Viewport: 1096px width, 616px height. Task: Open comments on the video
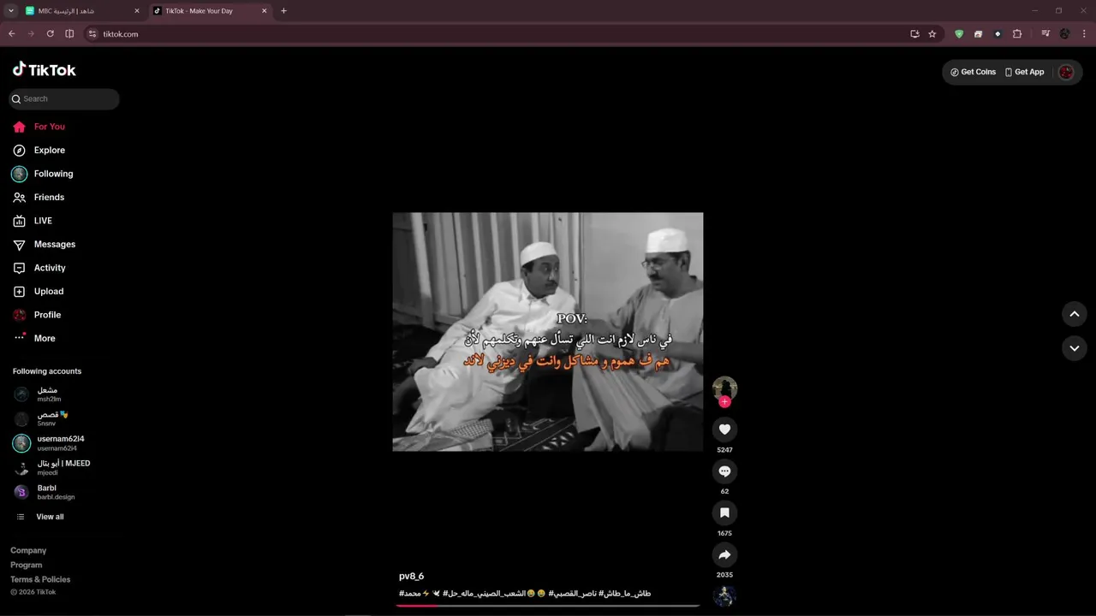(x=724, y=471)
